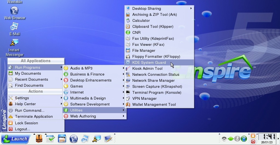
Task: Click the life jacket help icon in taskbar
Action: pos(39,139)
